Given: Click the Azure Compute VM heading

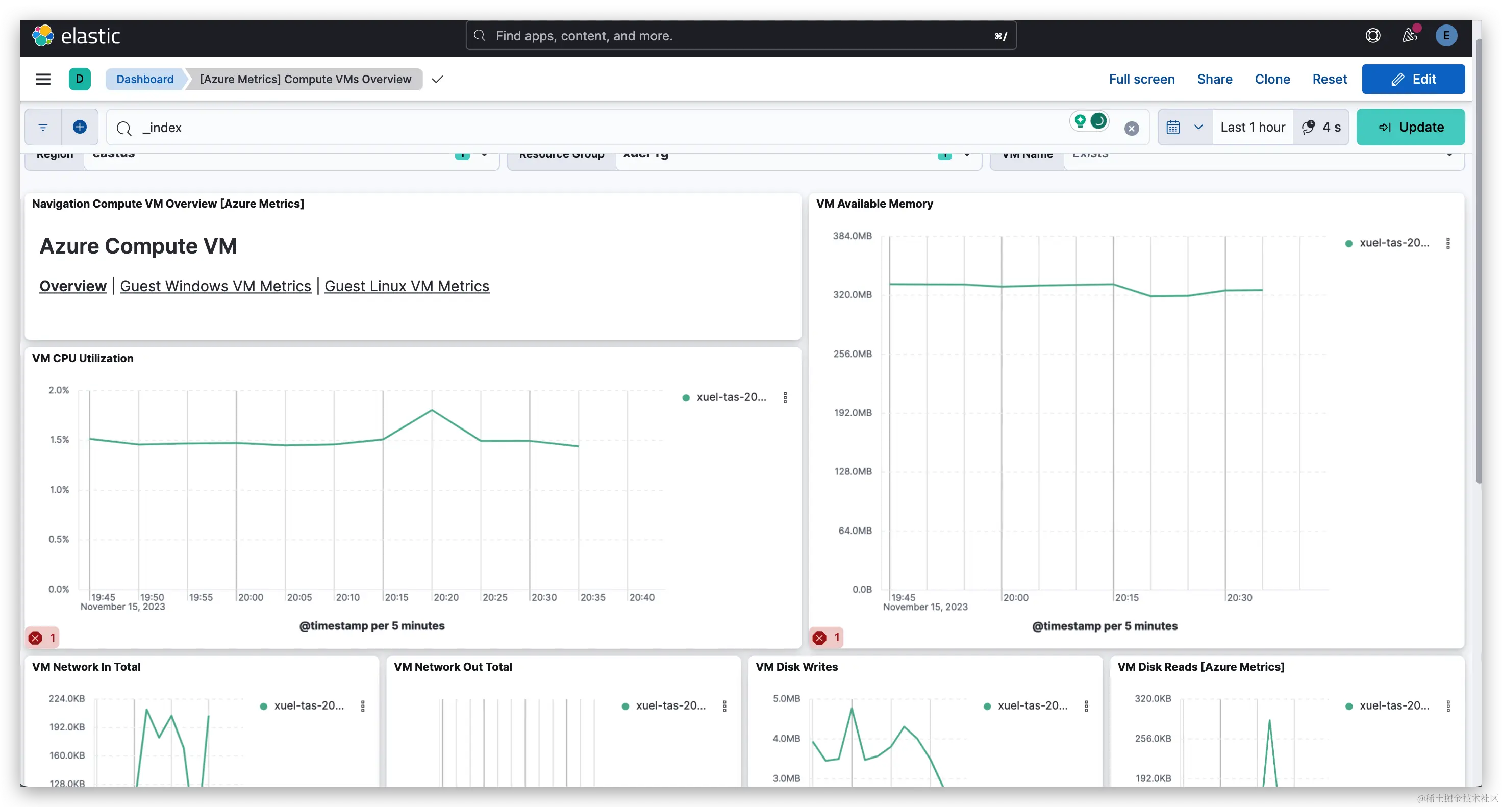Looking at the screenshot, I should (x=138, y=247).
